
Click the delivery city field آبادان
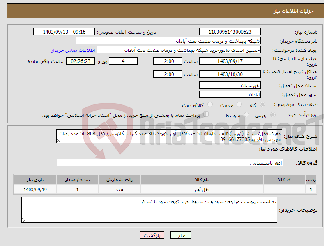tap(230, 95)
